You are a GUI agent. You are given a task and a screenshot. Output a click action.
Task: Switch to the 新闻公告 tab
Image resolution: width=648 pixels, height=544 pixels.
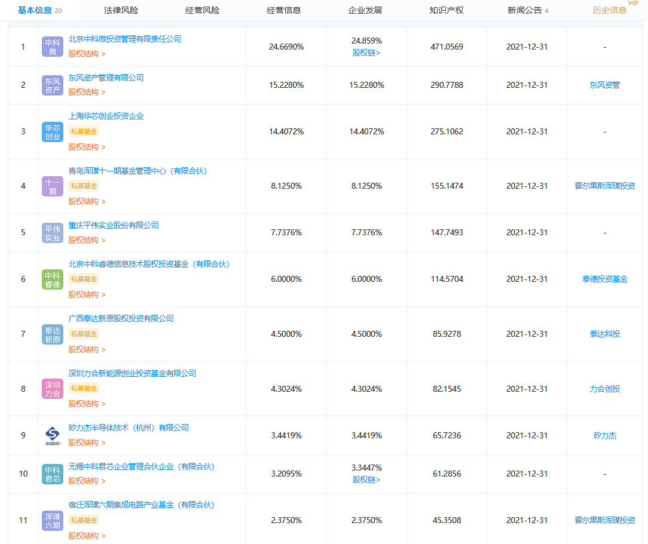tap(528, 10)
